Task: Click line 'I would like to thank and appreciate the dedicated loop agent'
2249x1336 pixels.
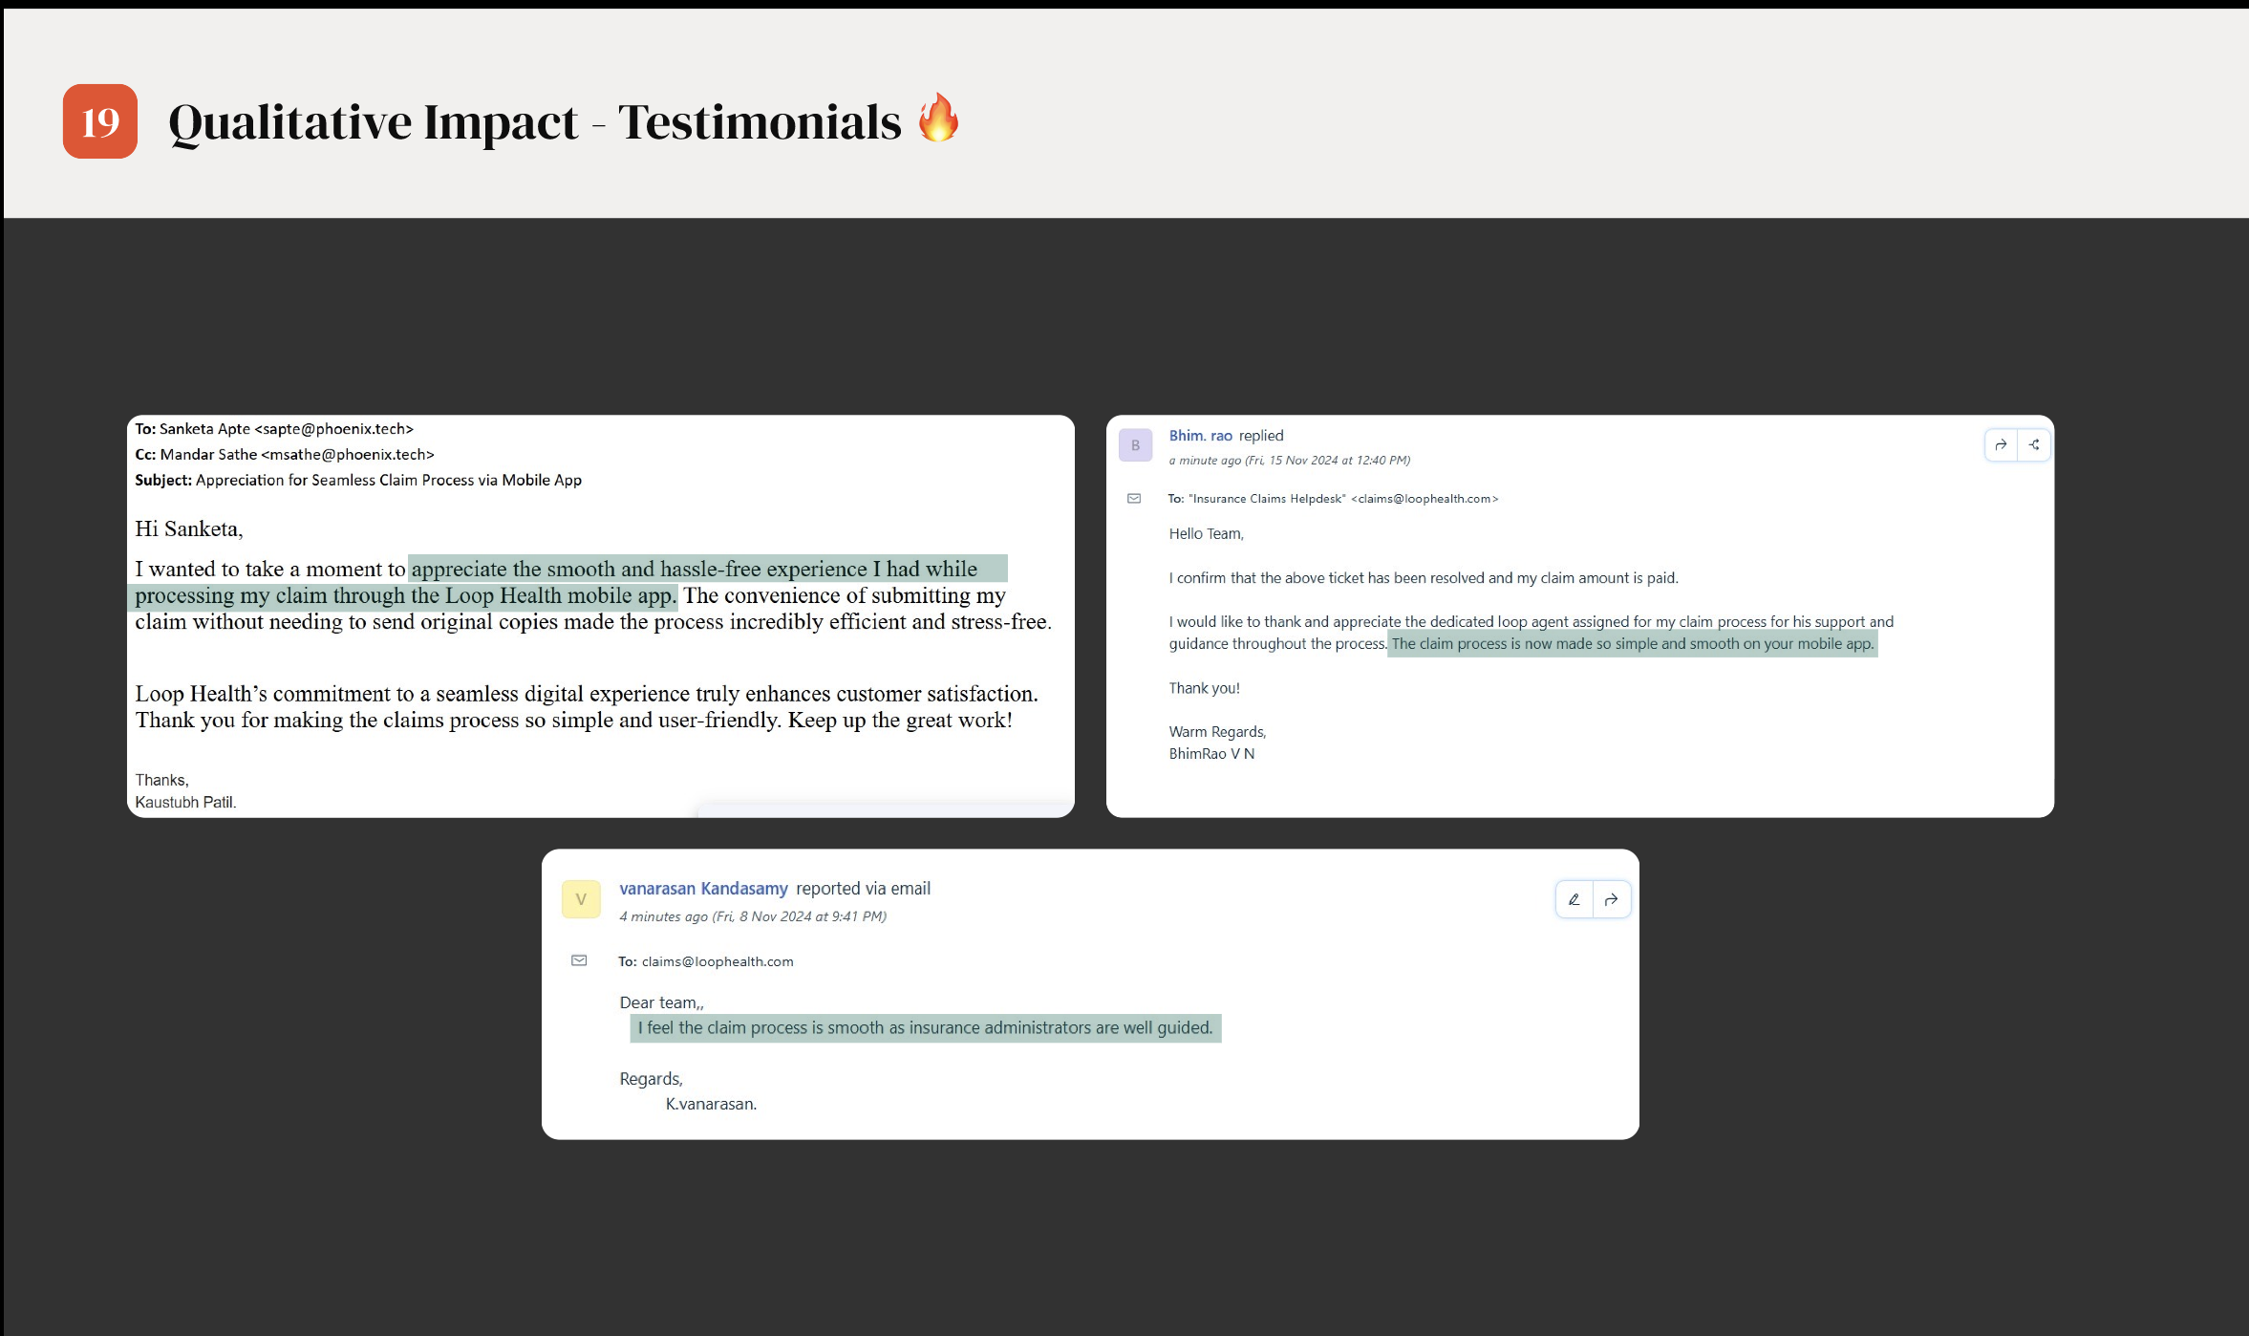Action: (x=1531, y=622)
